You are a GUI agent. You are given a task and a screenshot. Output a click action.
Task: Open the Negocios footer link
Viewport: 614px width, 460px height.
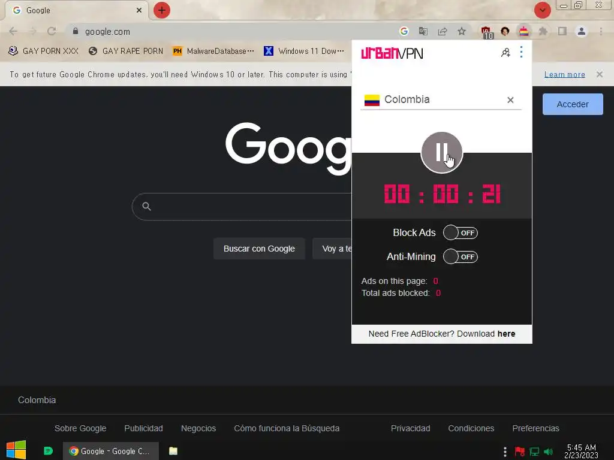point(198,428)
